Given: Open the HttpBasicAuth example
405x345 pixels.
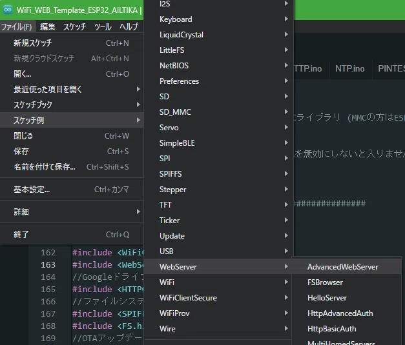Looking at the screenshot, I should 347,328.
